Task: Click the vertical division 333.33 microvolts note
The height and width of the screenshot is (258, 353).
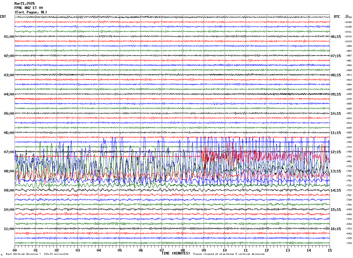Action: (x=37, y=254)
